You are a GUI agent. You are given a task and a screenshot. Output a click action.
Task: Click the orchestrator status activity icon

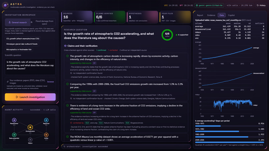[64, 147]
